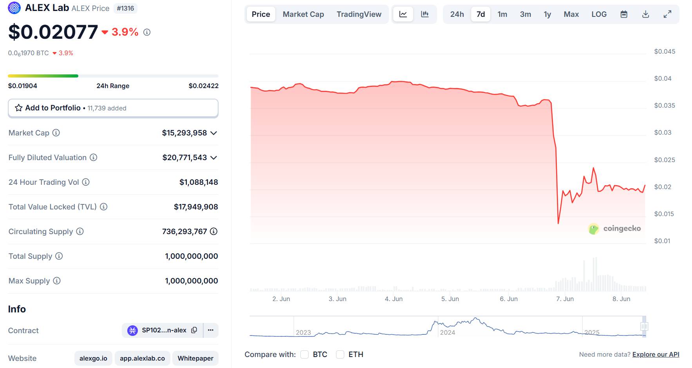Click the Max Supply 1,000,000,000 value
Viewport: 692px width, 368px height.
coord(192,281)
